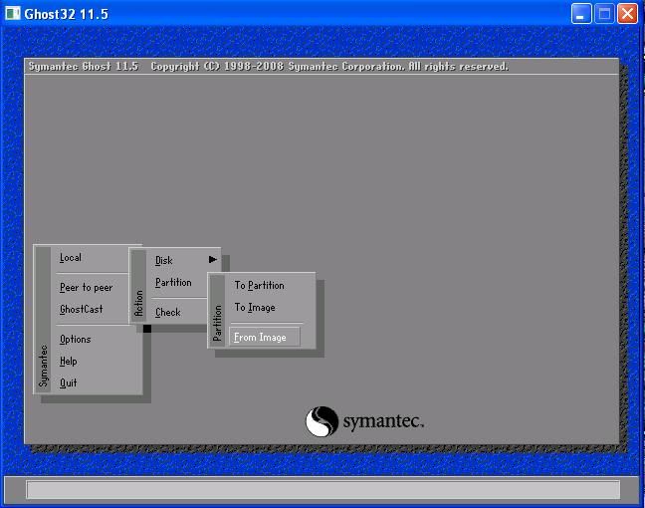Select Peer to peer option

pyautogui.click(x=86, y=287)
